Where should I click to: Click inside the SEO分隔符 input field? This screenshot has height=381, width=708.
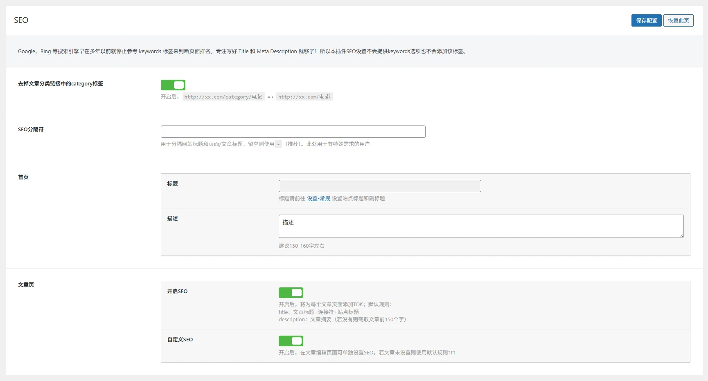click(x=293, y=131)
